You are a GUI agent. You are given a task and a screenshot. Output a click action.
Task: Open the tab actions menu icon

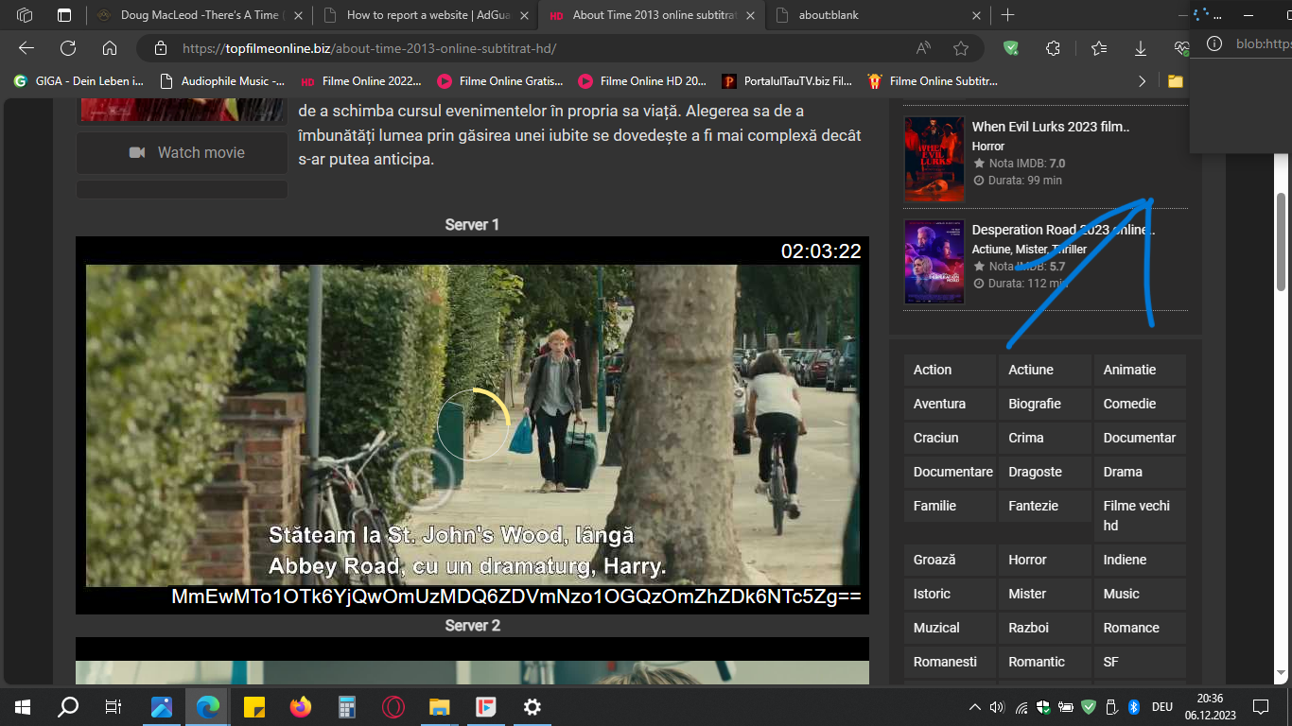pos(64,15)
